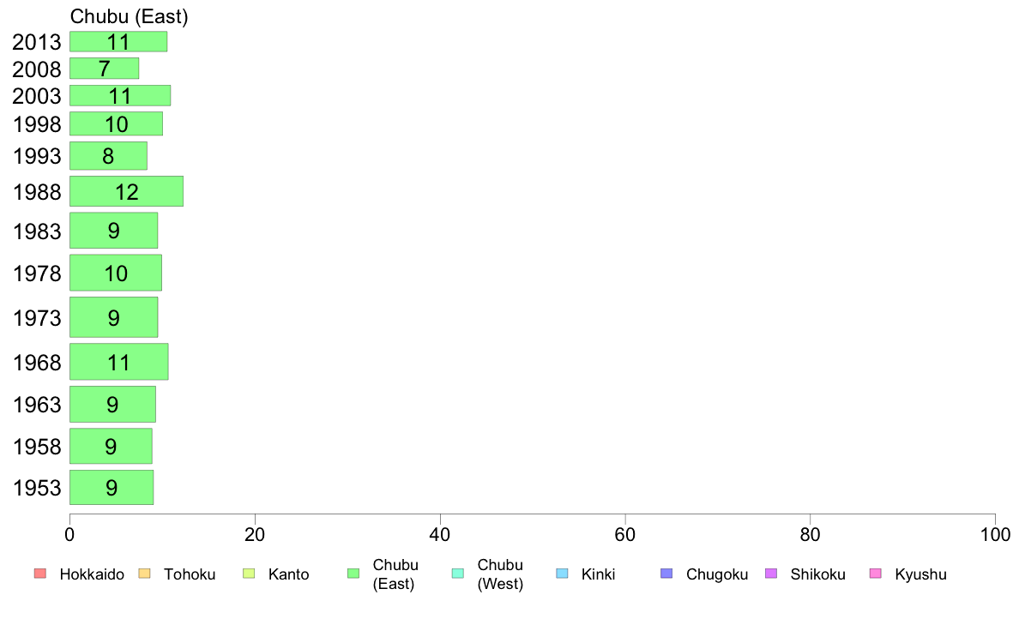Select the Tohoku orange legend swatch
The image size is (1019, 631).
(144, 574)
